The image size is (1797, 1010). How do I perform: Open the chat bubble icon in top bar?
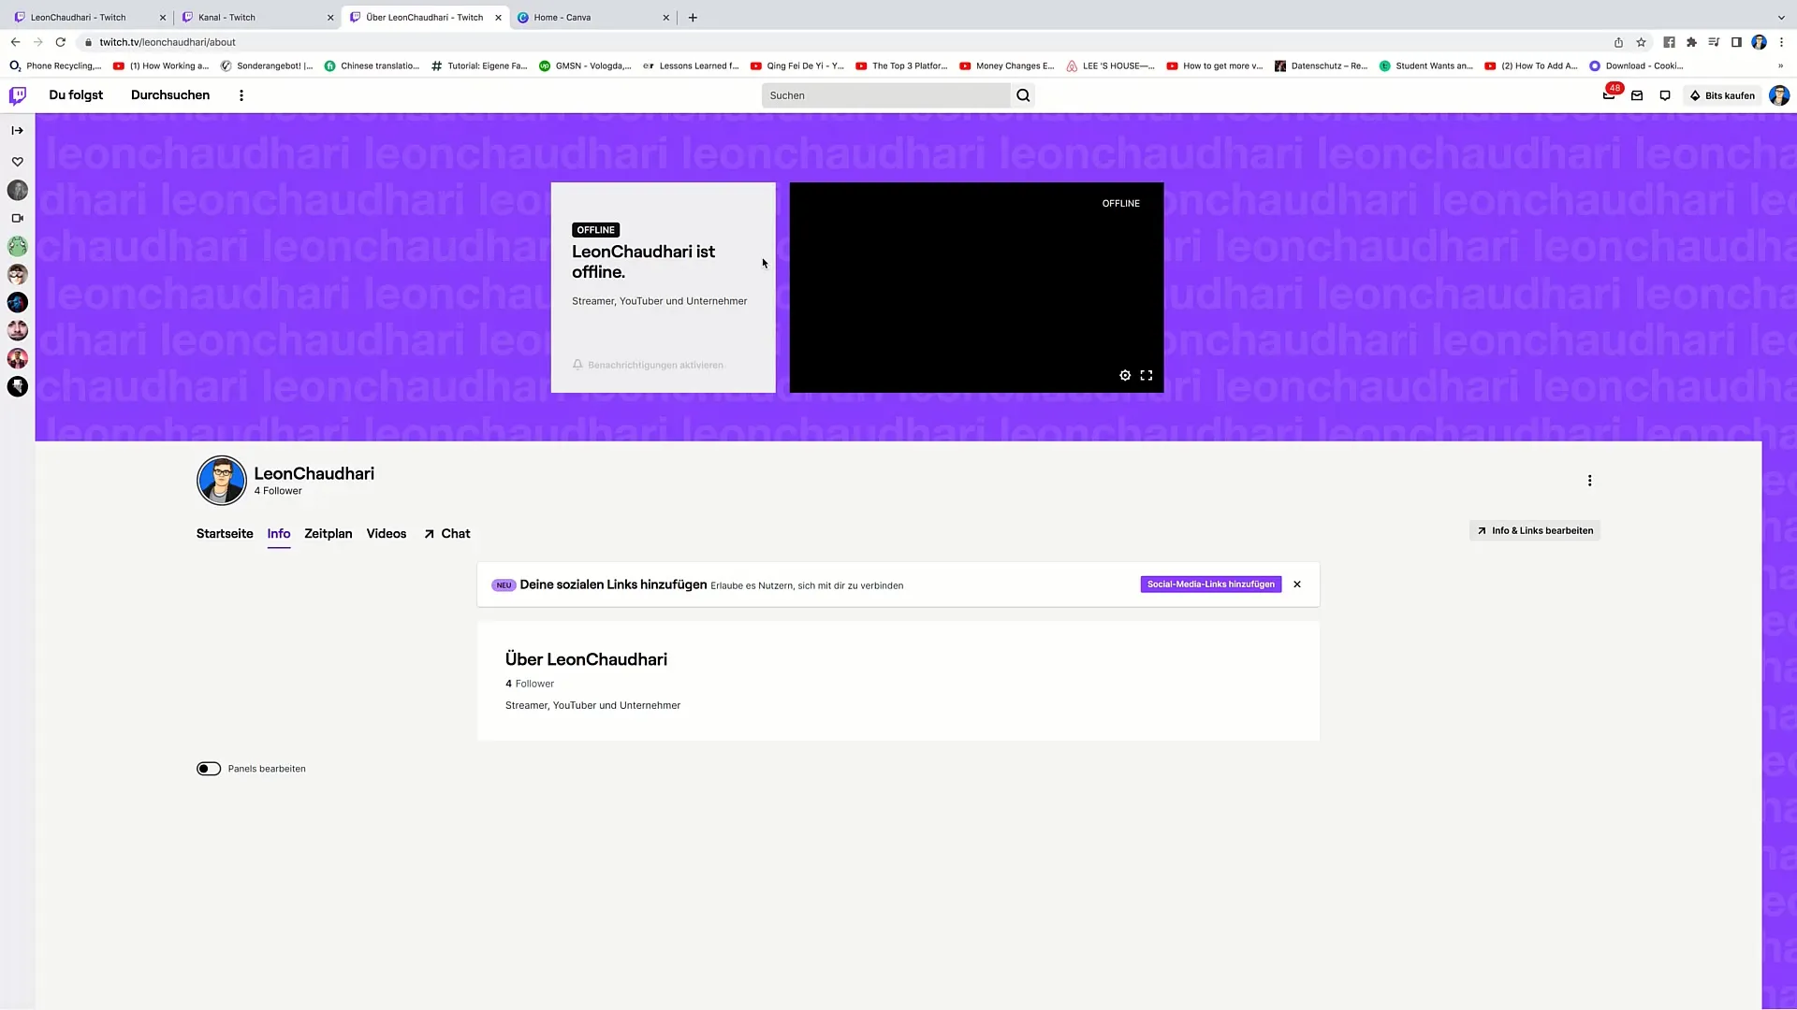pyautogui.click(x=1665, y=95)
